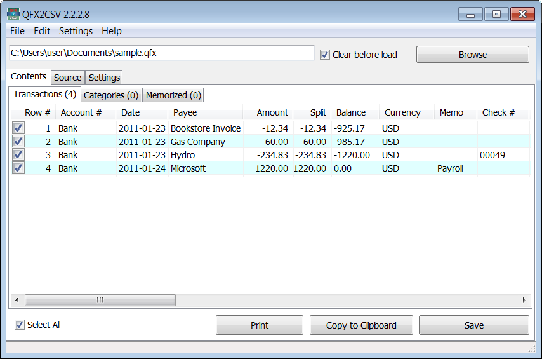Uncheck row 4 Microsoft checkbox

(18, 168)
